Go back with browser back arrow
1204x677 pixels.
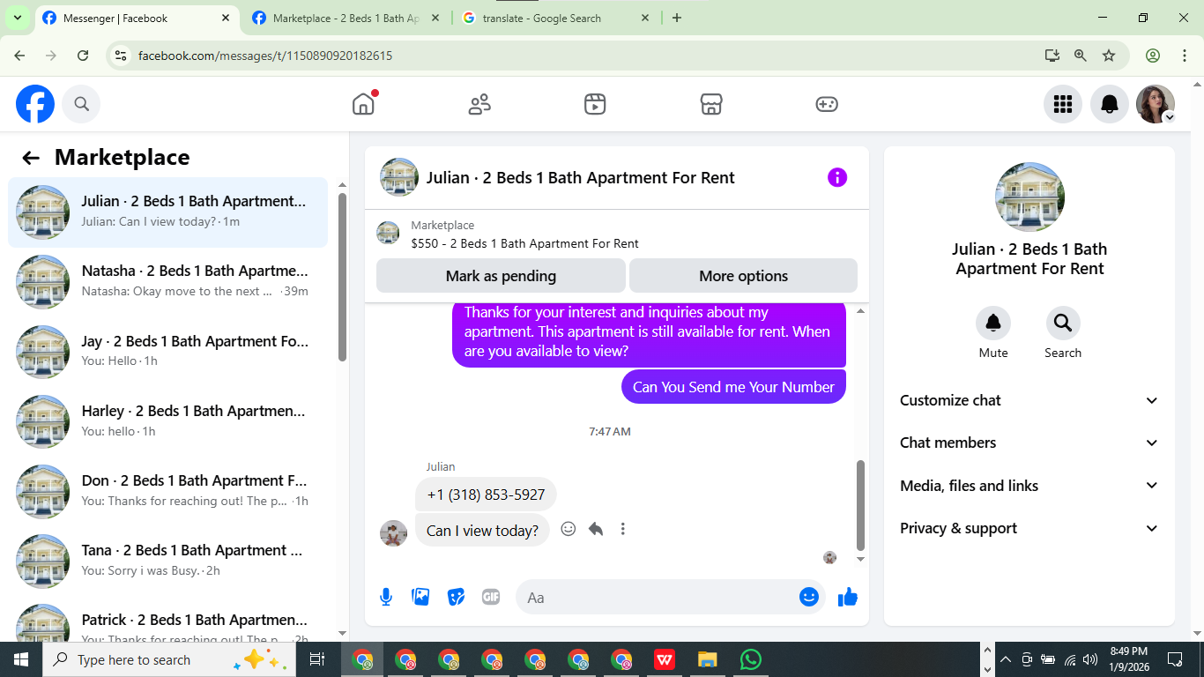coord(19,56)
